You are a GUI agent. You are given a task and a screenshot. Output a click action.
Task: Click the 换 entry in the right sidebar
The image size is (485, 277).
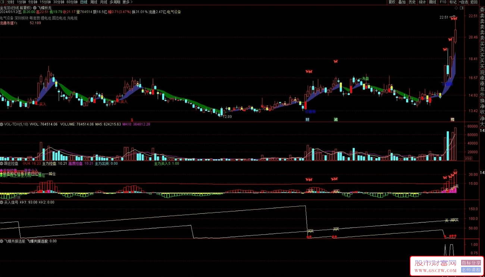pyautogui.click(x=482, y=101)
